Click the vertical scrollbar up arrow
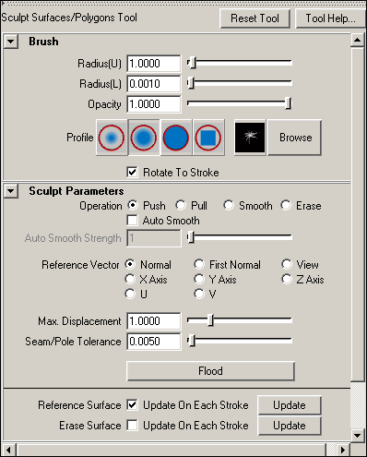 358,40
